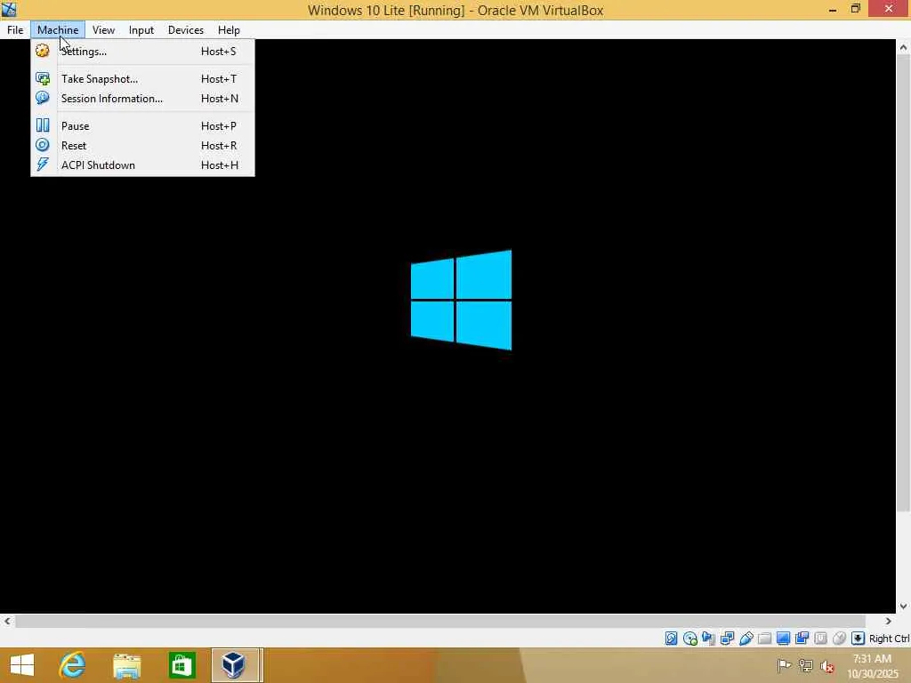Close the VirtualBox VM window
Viewport: 911px width, 683px height.
(x=889, y=9)
